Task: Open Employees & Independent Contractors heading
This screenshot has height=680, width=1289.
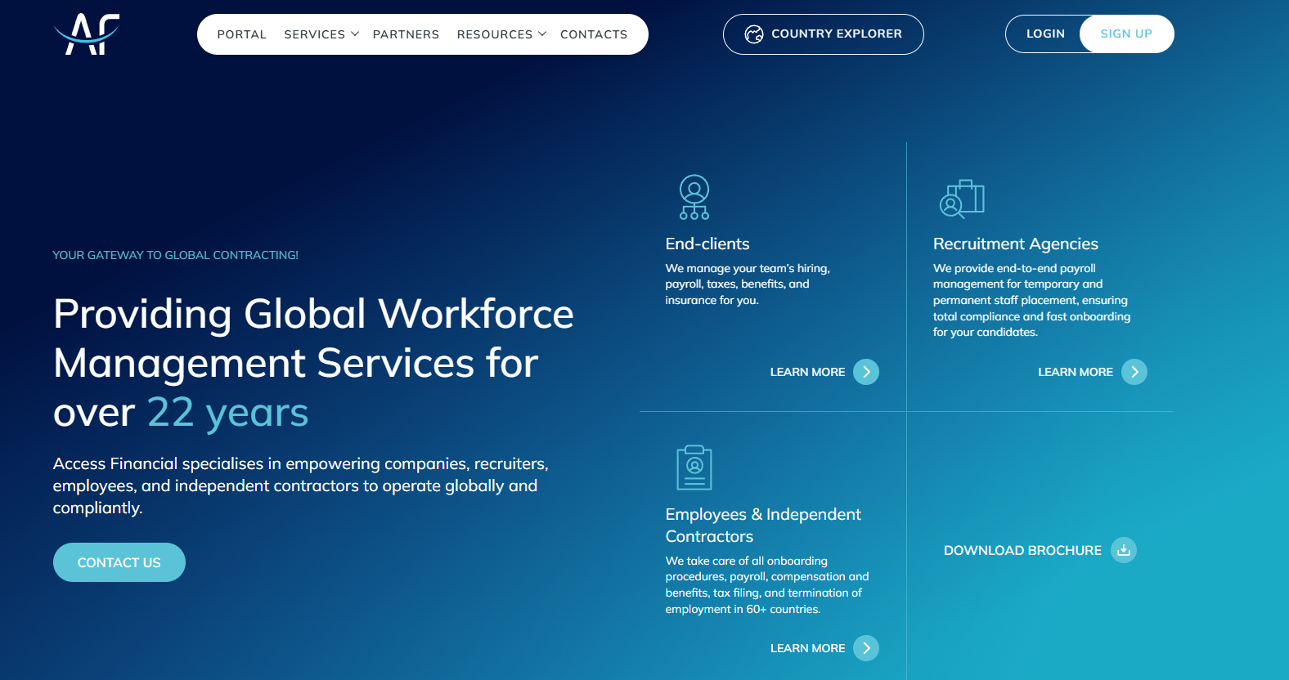Action: (763, 525)
